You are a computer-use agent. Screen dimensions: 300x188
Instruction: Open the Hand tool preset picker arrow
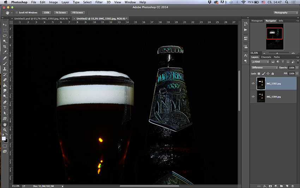12,13
